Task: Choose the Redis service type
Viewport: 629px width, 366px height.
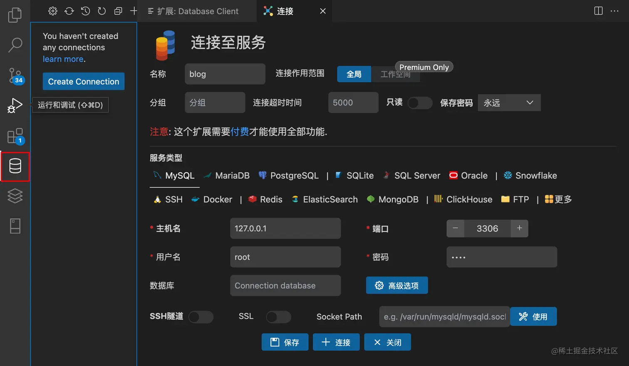Action: (265, 199)
